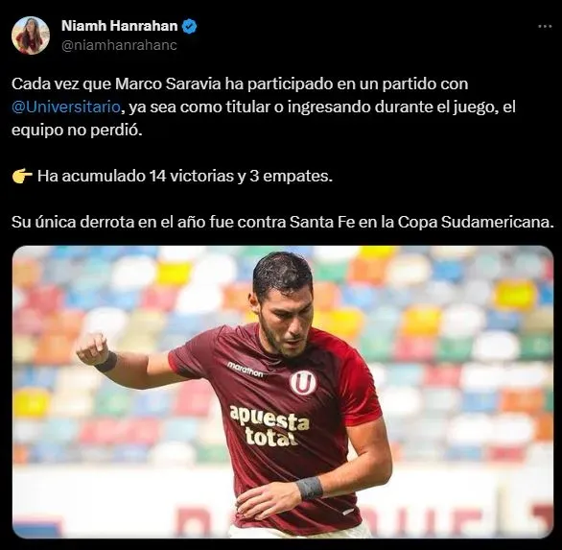
Task: Select the line about 14 victorias
Action: pyautogui.click(x=172, y=176)
